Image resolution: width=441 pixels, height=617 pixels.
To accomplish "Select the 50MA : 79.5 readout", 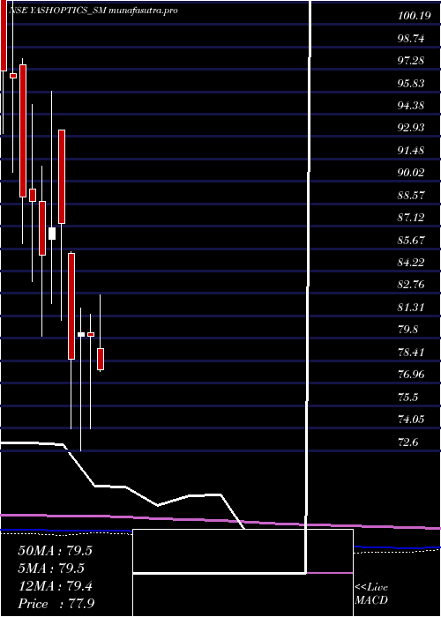I will [55, 551].
